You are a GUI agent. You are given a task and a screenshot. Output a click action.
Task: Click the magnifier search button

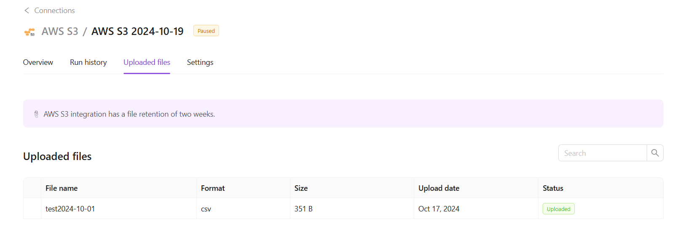click(x=655, y=153)
